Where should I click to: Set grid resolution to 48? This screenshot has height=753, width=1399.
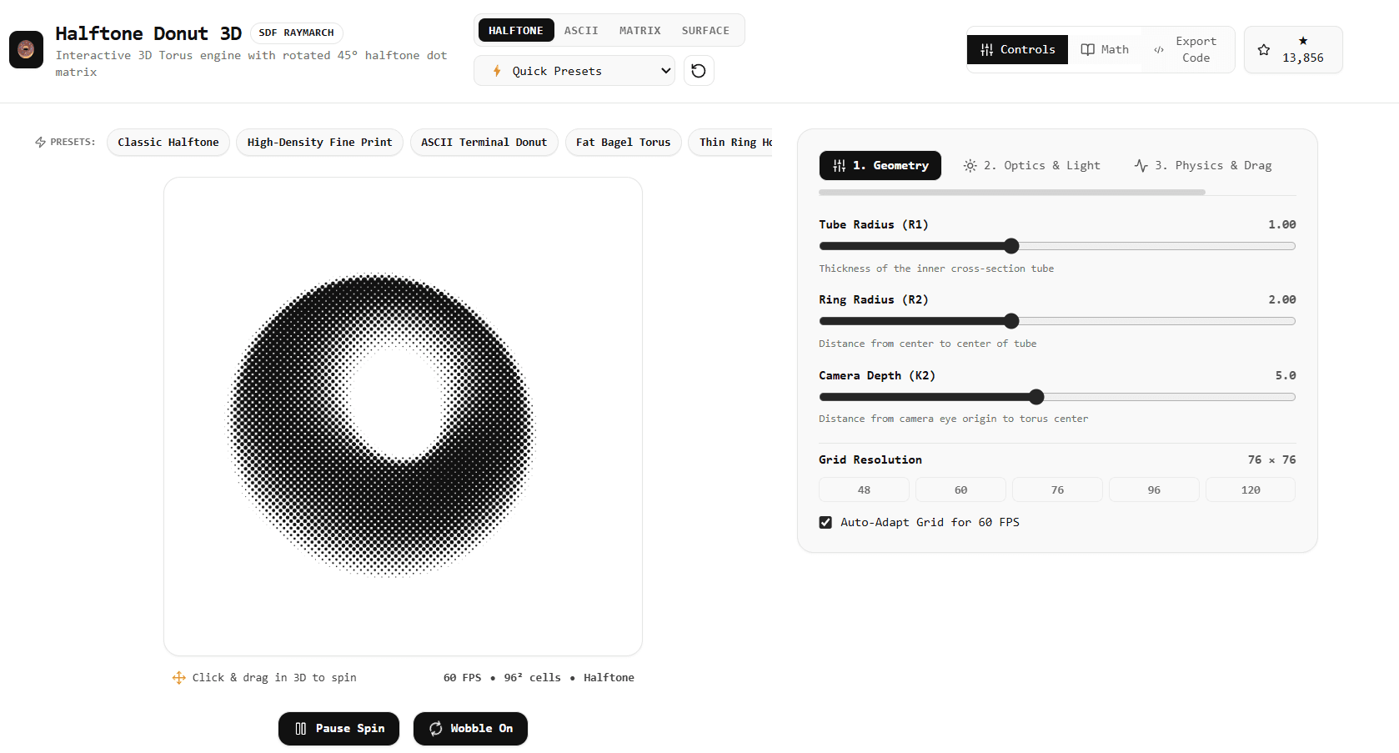click(865, 489)
